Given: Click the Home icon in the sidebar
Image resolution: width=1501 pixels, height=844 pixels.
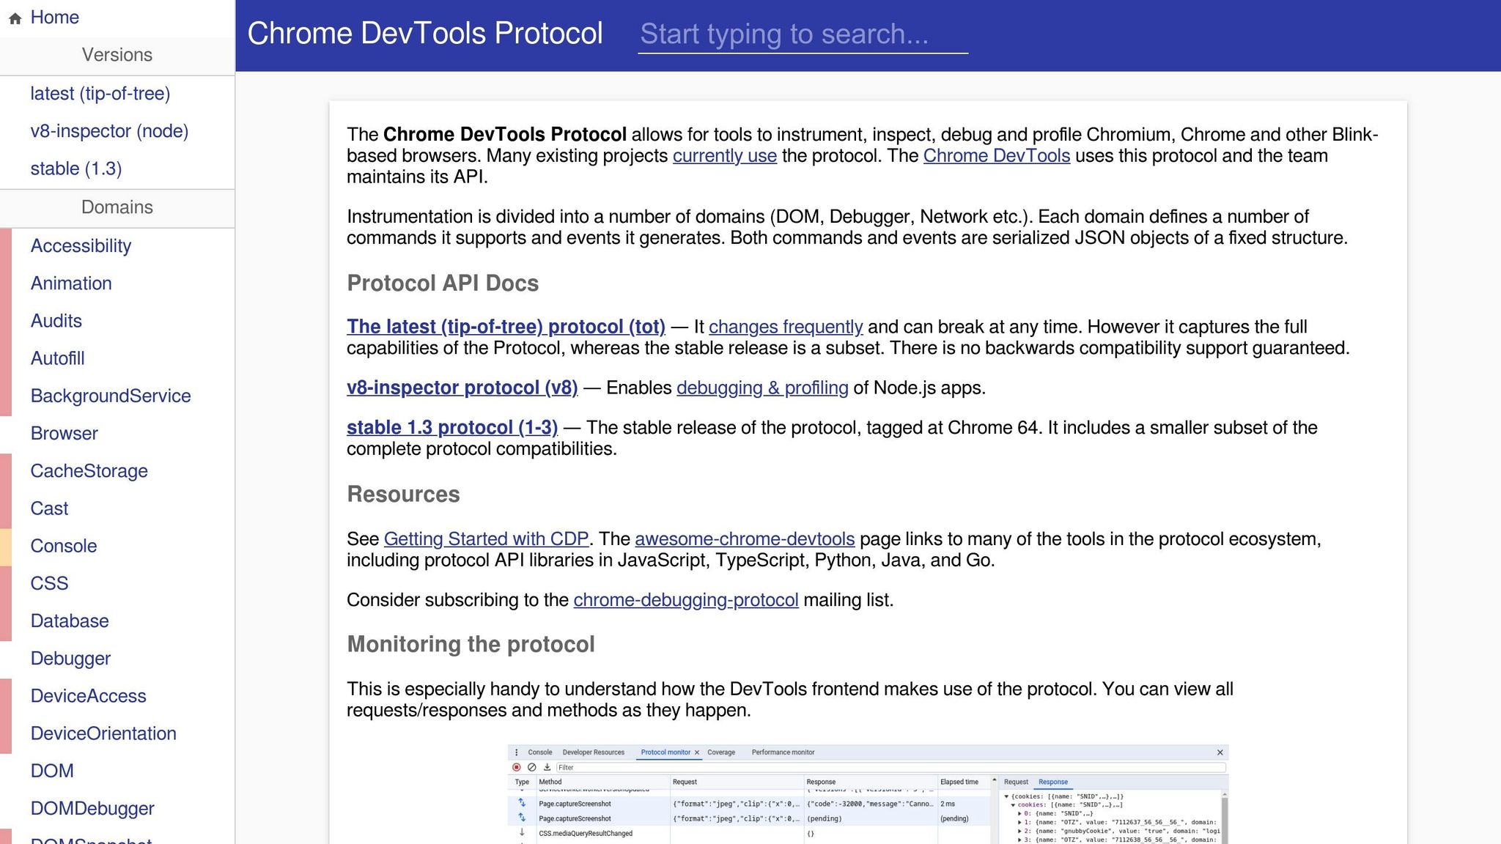Looking at the screenshot, I should (x=15, y=17).
